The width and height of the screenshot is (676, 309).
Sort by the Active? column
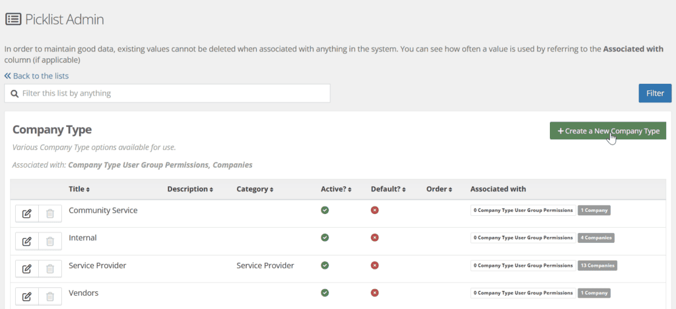click(x=336, y=189)
